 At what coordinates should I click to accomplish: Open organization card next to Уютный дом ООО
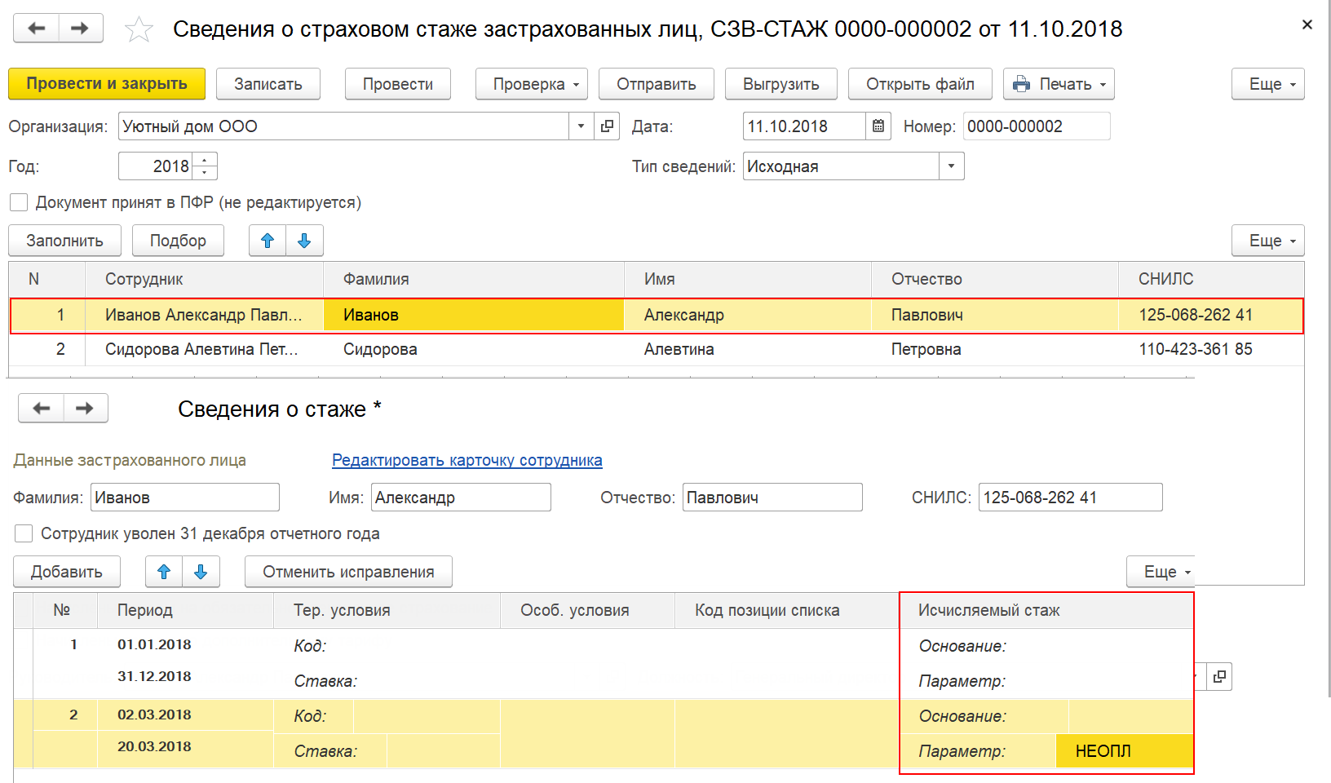tap(607, 126)
